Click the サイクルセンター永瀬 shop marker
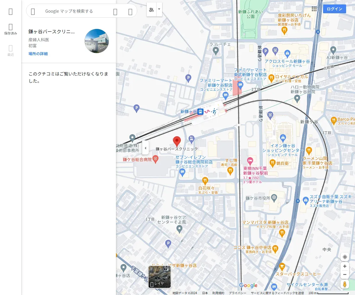This screenshot has height=295, width=355. point(274,286)
